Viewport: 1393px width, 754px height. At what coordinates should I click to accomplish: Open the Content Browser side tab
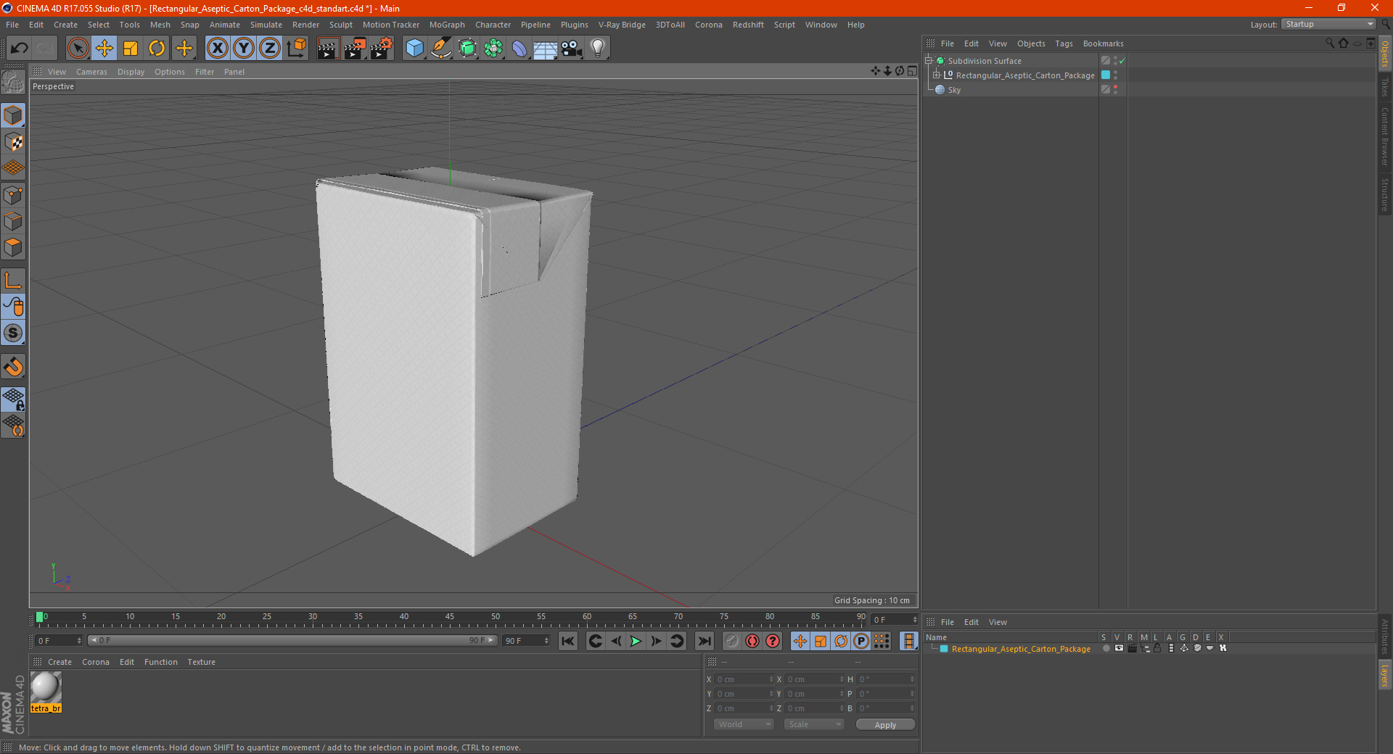[x=1385, y=137]
